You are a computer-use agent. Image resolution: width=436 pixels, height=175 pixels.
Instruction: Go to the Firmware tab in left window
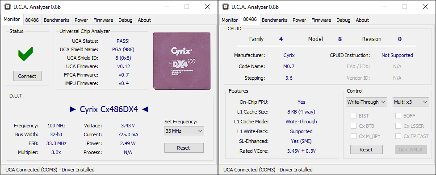click(x=103, y=20)
